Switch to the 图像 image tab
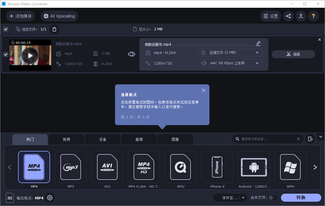 175,139
